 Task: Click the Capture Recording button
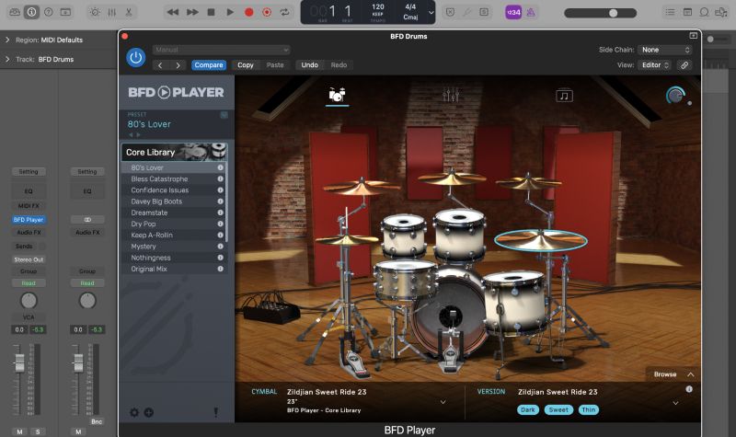(267, 12)
